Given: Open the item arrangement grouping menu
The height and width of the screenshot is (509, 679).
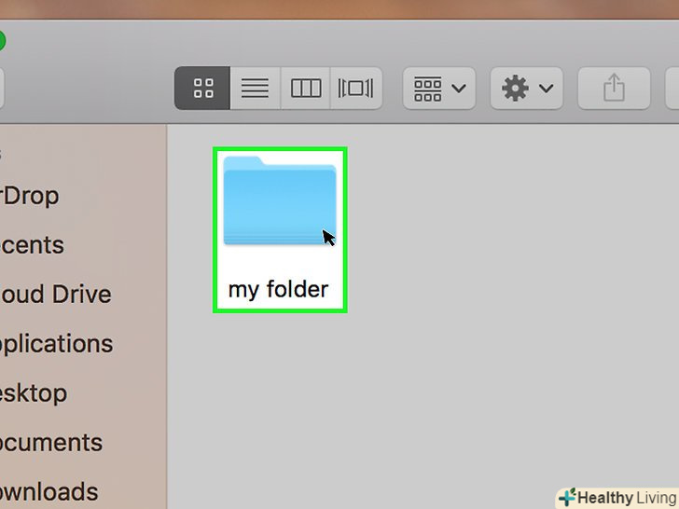Looking at the screenshot, I should tap(439, 89).
